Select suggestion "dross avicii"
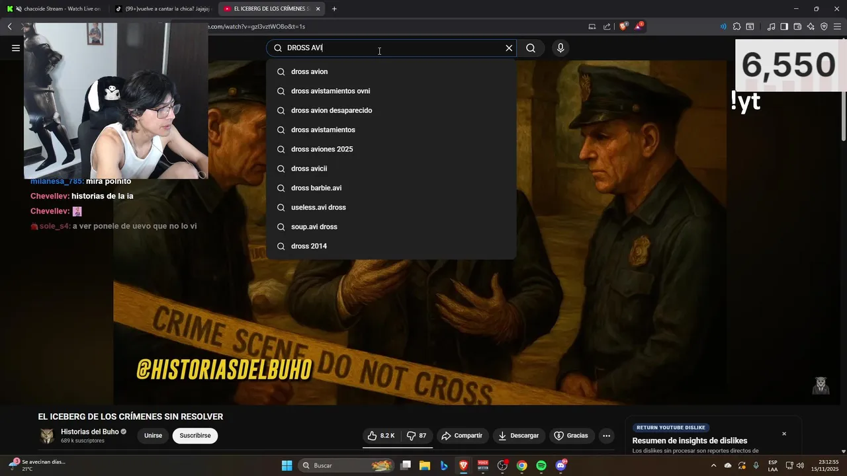 pyautogui.click(x=391, y=169)
